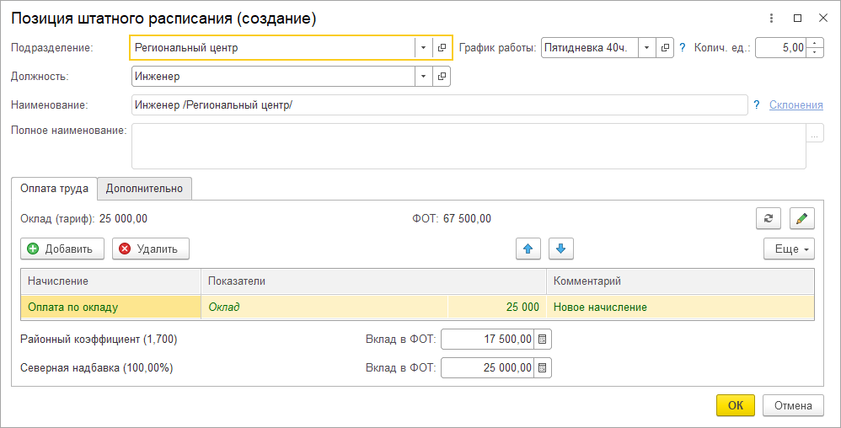841x428 pixels.
Task: Click the help question mark near Склонения
Action: coord(756,104)
